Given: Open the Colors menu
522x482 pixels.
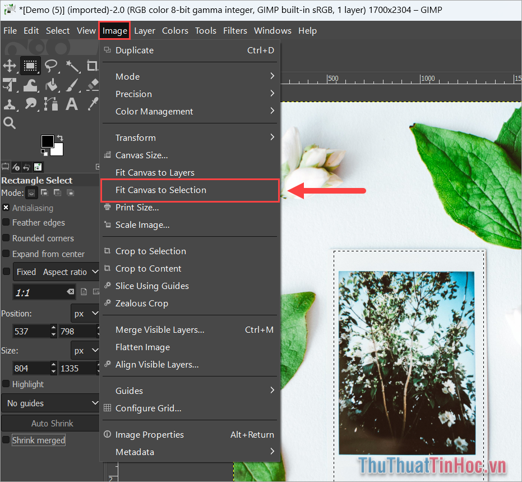Looking at the screenshot, I should tap(175, 31).
